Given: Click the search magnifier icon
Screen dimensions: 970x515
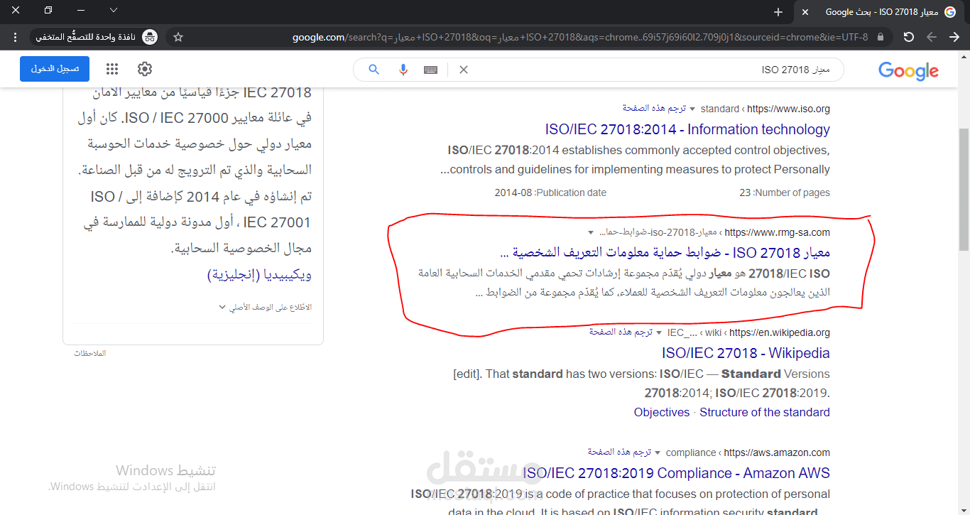Looking at the screenshot, I should tap(374, 70).
